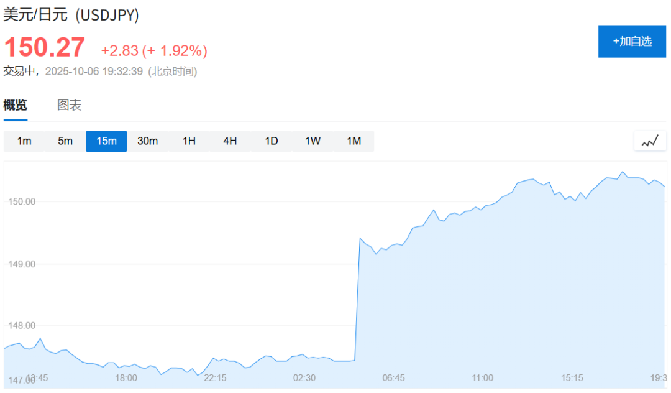
Task: Click the 22:15 time axis label
Action: click(215, 378)
